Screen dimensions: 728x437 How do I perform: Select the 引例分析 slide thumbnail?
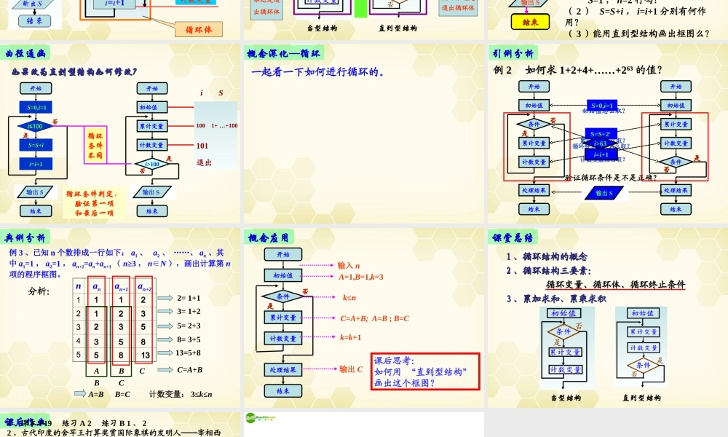(608, 134)
